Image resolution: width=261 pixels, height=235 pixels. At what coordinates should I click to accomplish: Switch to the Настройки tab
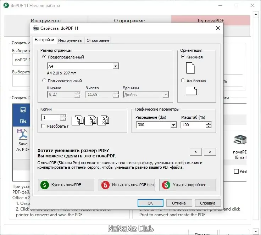point(44,40)
